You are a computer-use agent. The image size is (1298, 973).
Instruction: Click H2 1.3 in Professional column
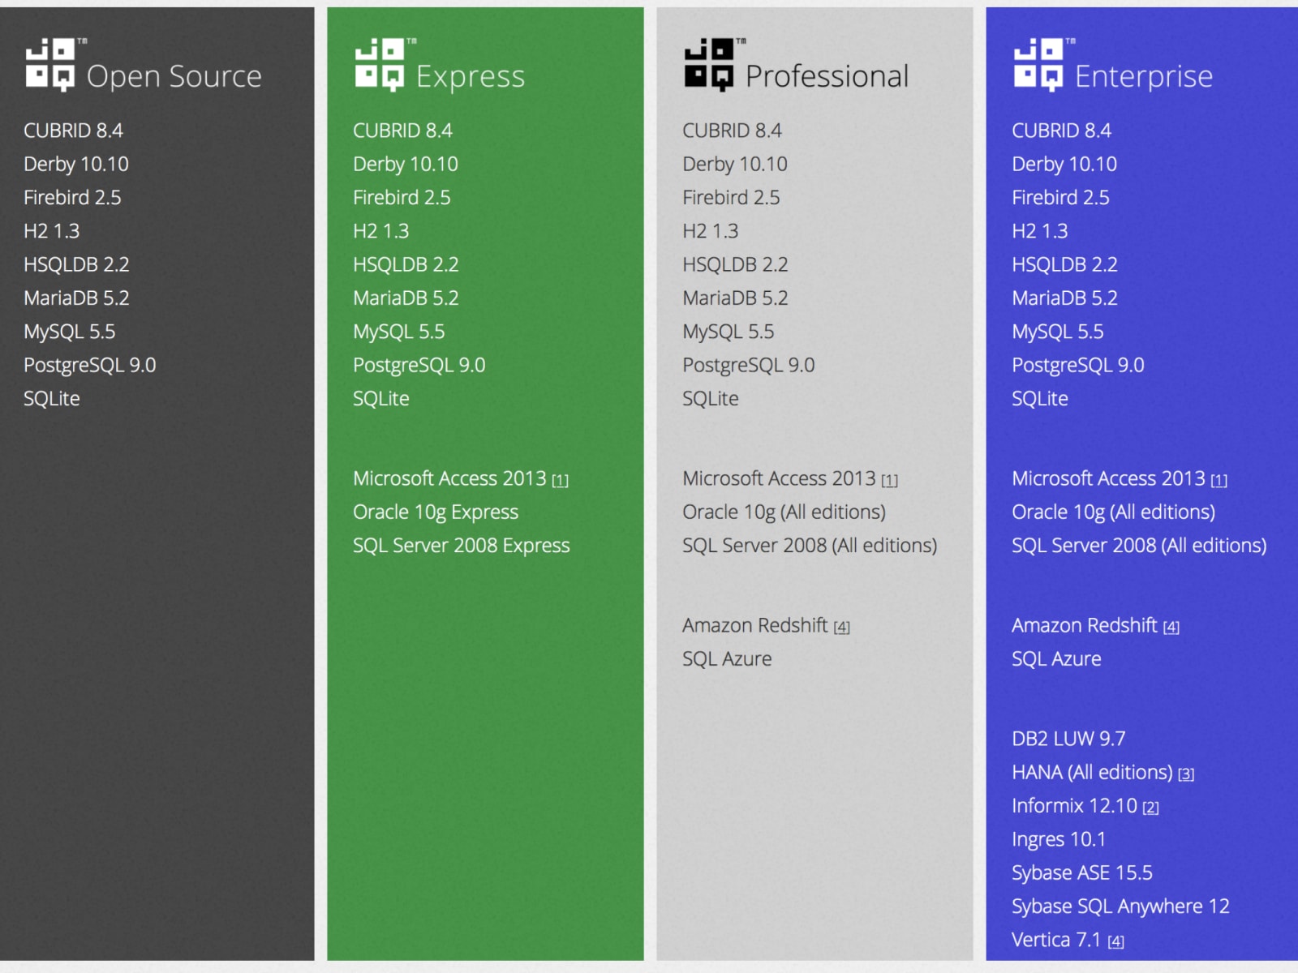click(x=711, y=231)
